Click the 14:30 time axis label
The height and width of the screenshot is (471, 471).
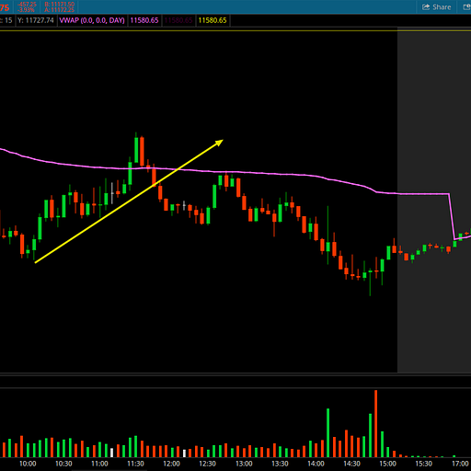[351, 464]
